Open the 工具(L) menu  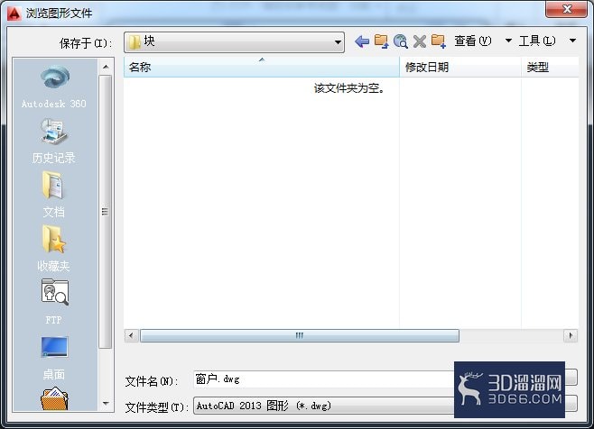click(537, 41)
